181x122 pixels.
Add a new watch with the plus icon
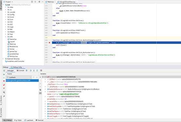click(40, 77)
